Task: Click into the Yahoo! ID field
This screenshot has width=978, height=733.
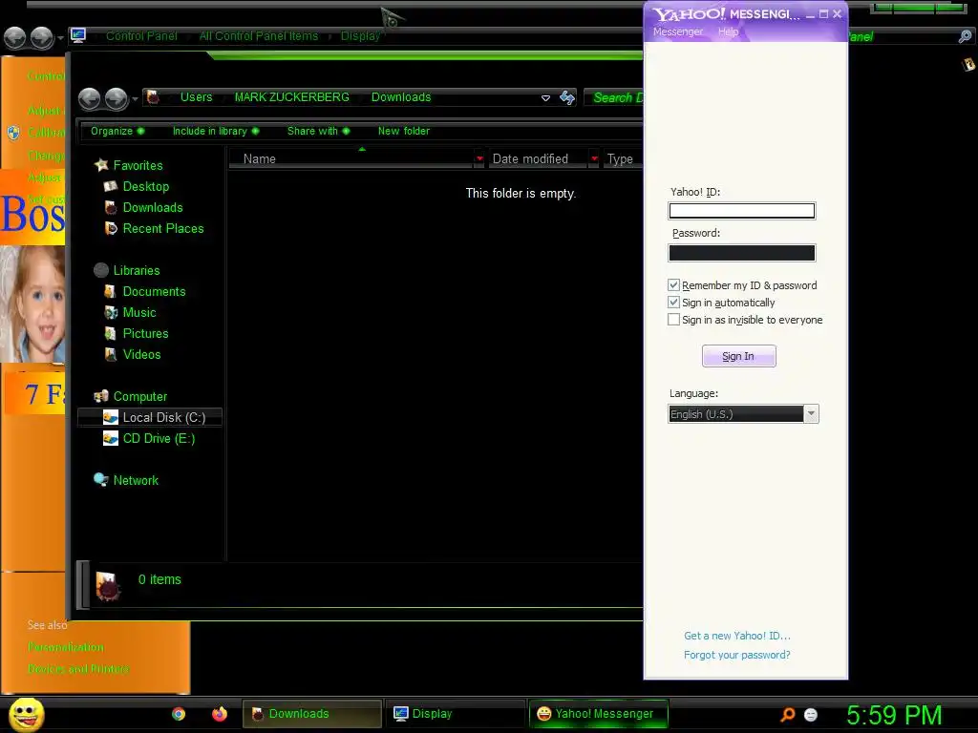Action: point(741,211)
